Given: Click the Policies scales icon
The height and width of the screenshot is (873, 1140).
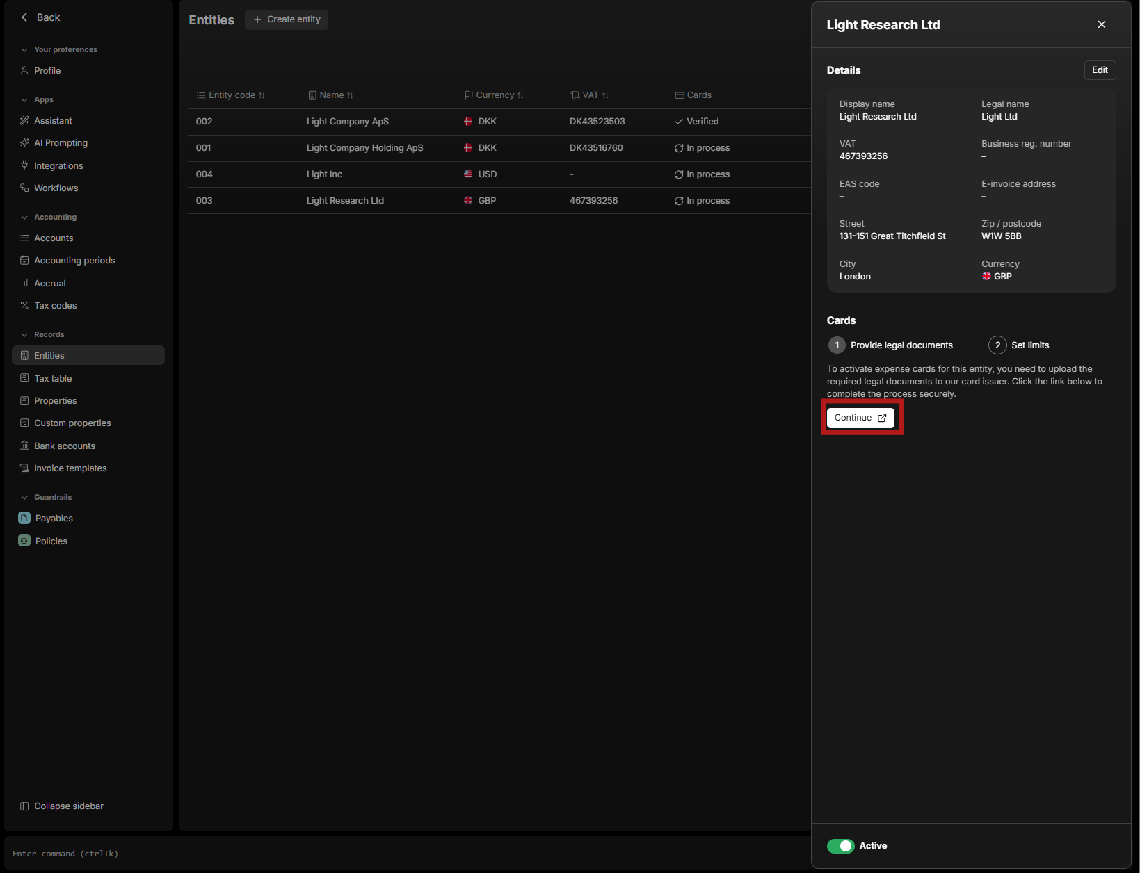Looking at the screenshot, I should coord(24,541).
